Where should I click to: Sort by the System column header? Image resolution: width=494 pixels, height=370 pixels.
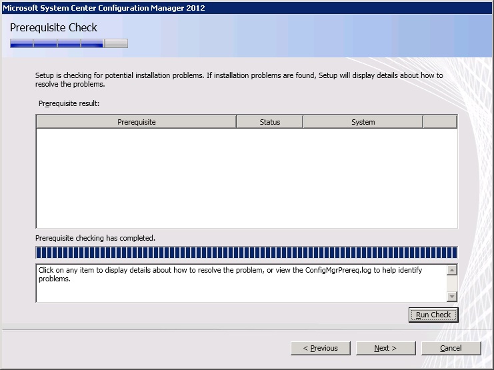click(x=363, y=122)
